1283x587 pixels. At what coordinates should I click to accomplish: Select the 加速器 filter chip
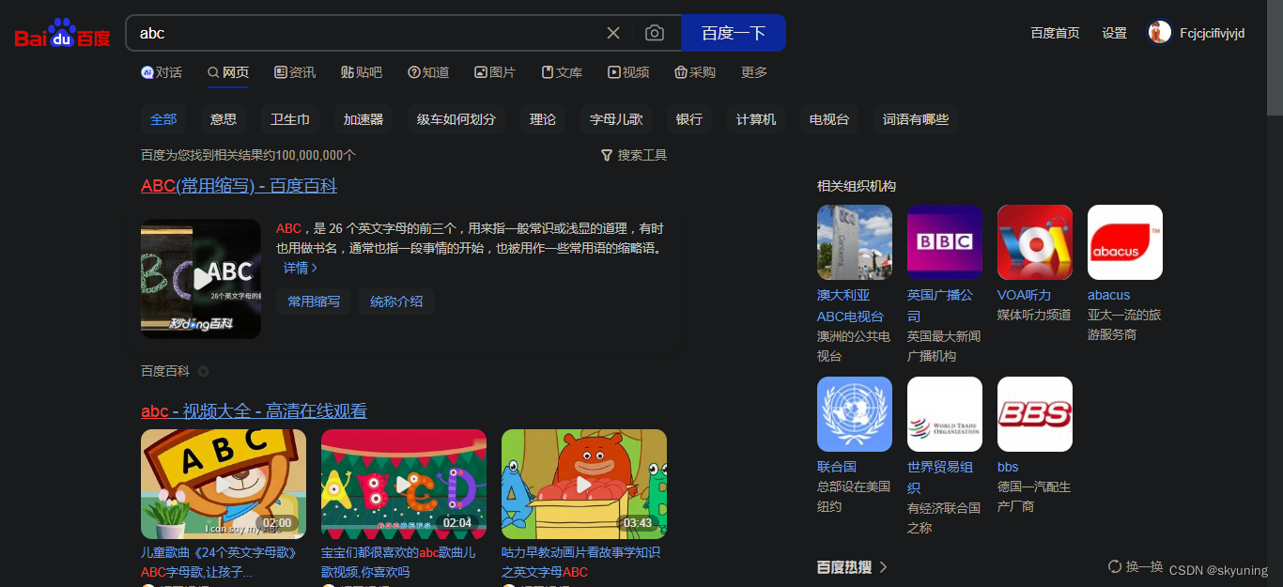(x=363, y=119)
